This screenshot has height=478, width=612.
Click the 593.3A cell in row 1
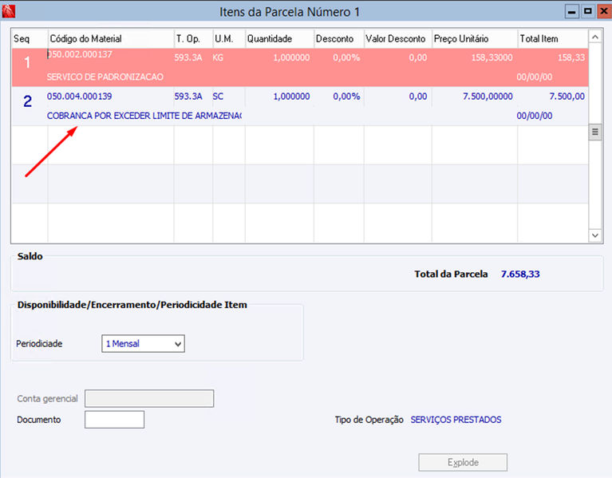tap(188, 57)
